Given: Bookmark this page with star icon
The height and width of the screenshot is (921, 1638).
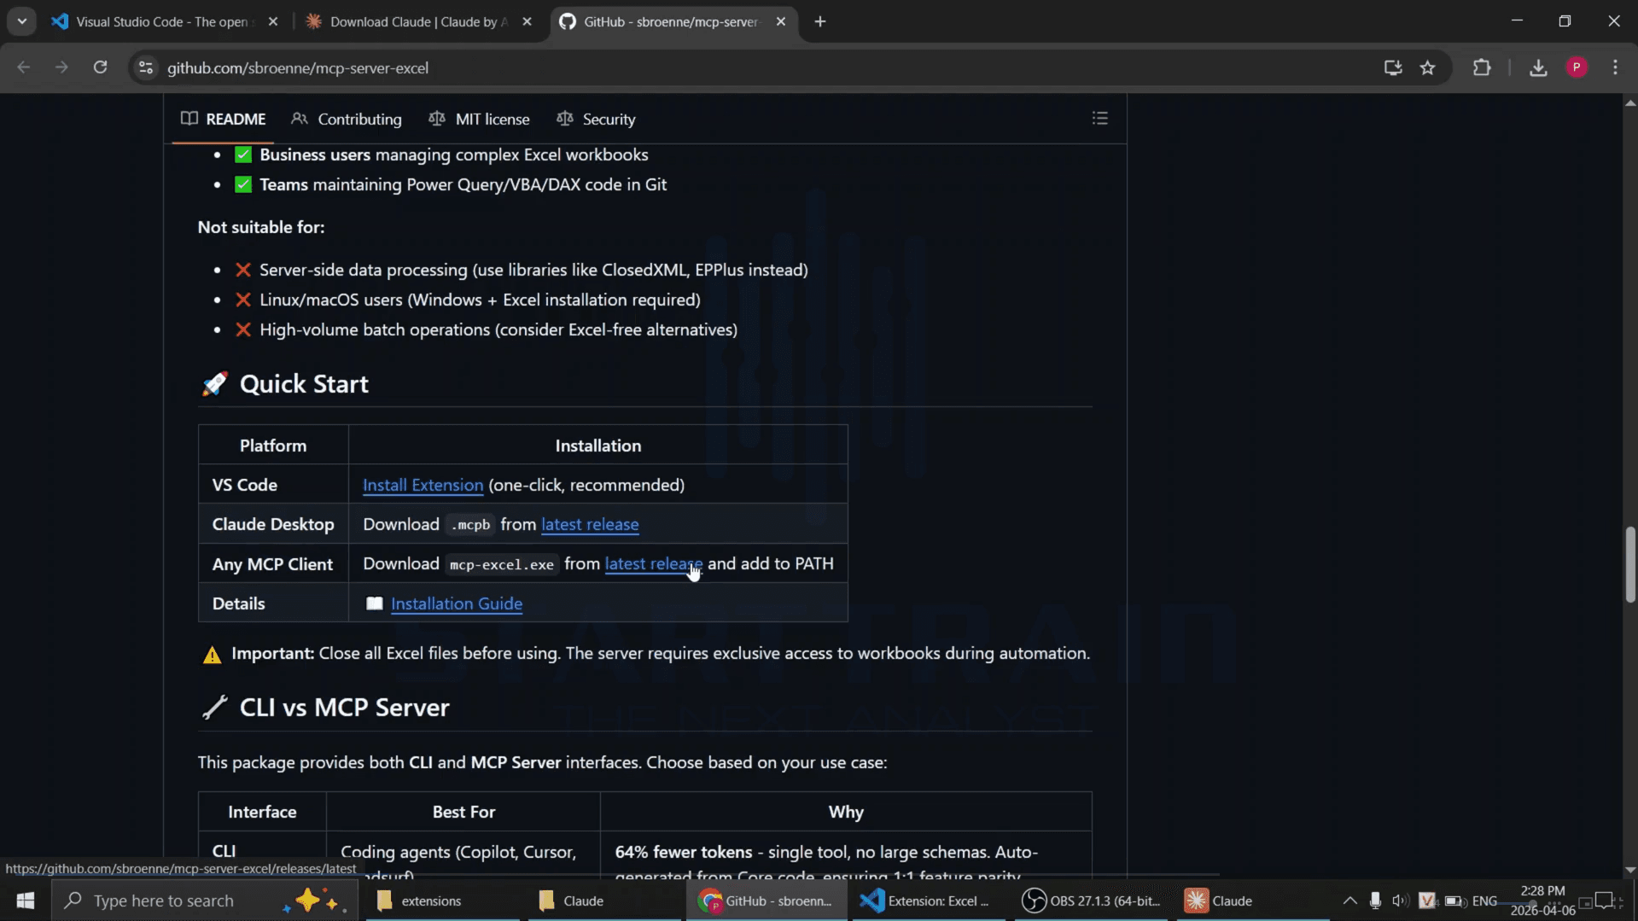Looking at the screenshot, I should tap(1428, 67).
